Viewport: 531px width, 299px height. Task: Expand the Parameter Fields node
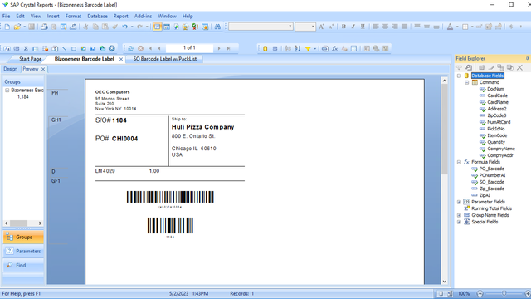[459, 202]
